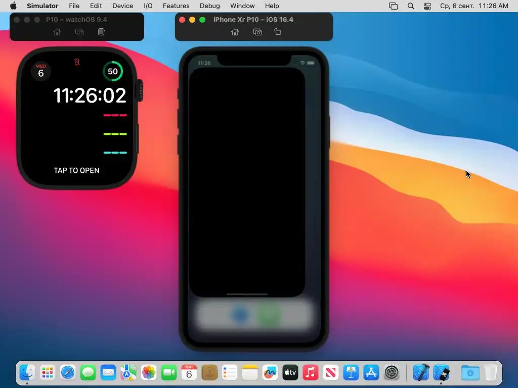Tap the home indicator bar on iPhone
Viewport: 518px width, 388px height.
click(247, 294)
